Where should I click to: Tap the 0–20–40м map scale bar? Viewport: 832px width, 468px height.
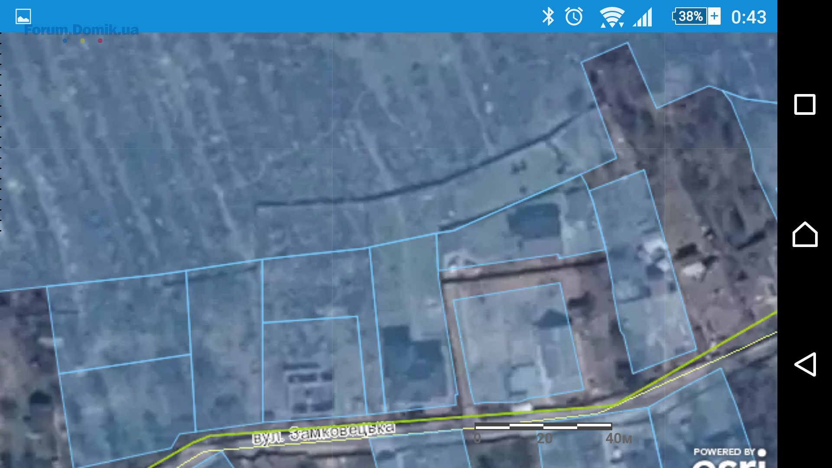point(543,426)
